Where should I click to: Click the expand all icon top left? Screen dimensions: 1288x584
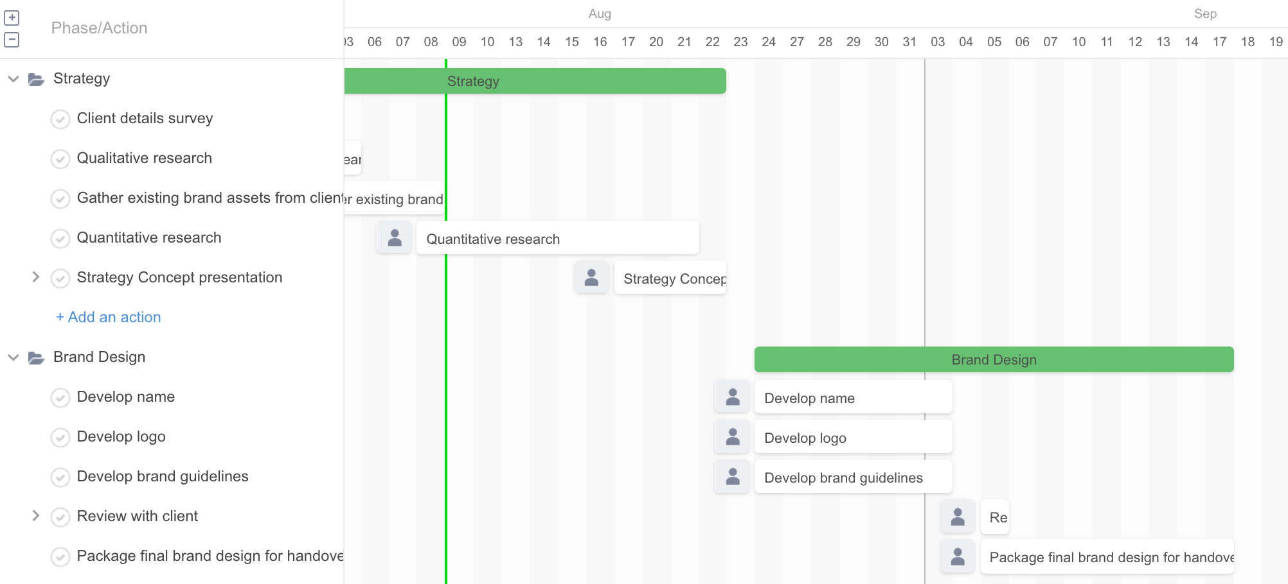click(x=12, y=17)
